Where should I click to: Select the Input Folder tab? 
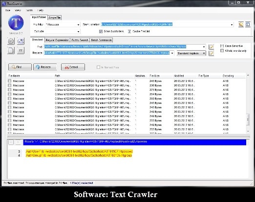pos(39,17)
